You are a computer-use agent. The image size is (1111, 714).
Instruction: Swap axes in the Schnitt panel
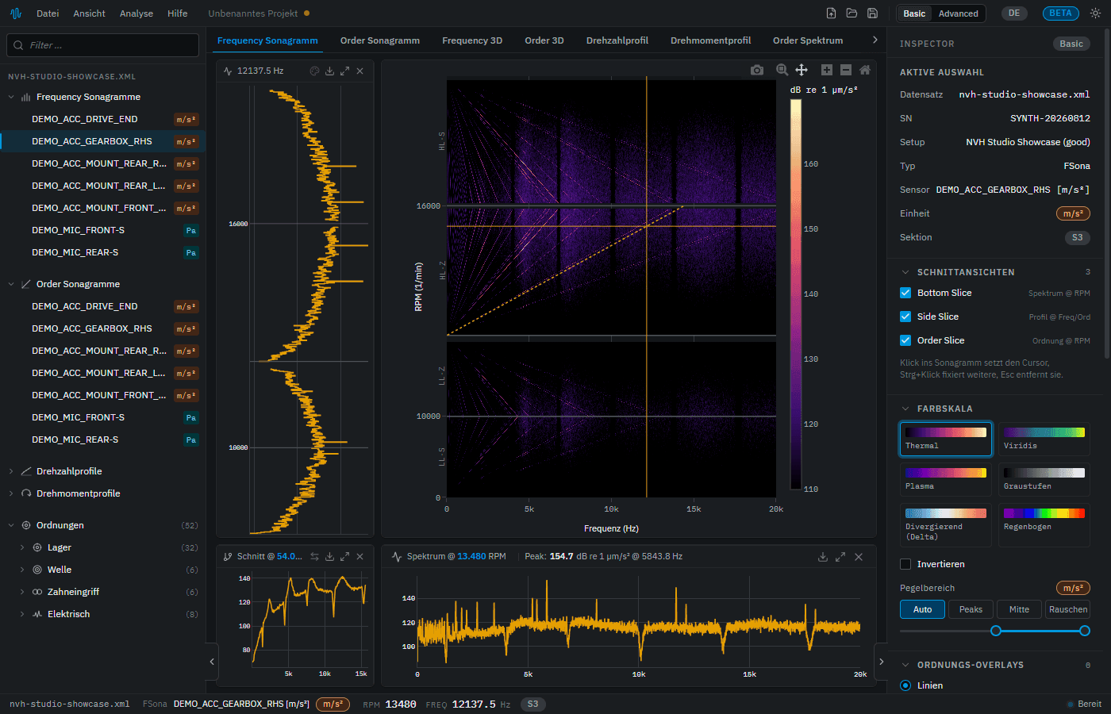coord(314,556)
